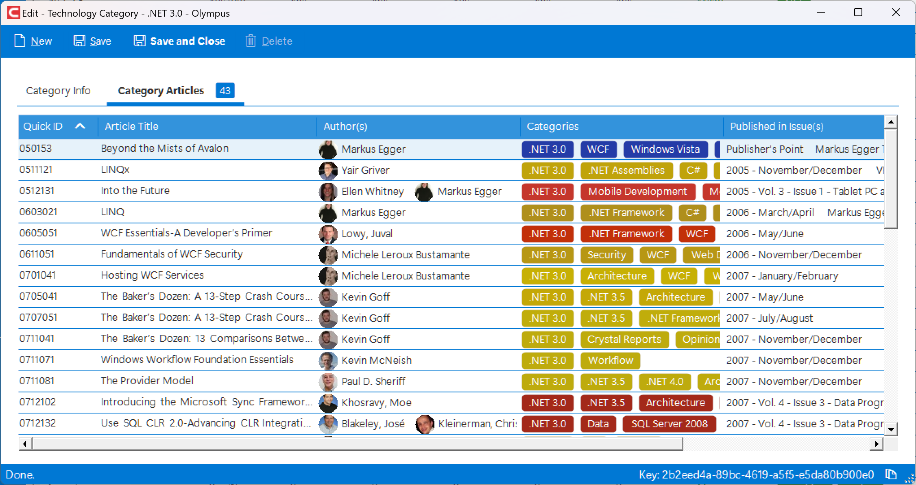Click left arrow of horizontal scrollbar
916x485 pixels.
click(25, 444)
